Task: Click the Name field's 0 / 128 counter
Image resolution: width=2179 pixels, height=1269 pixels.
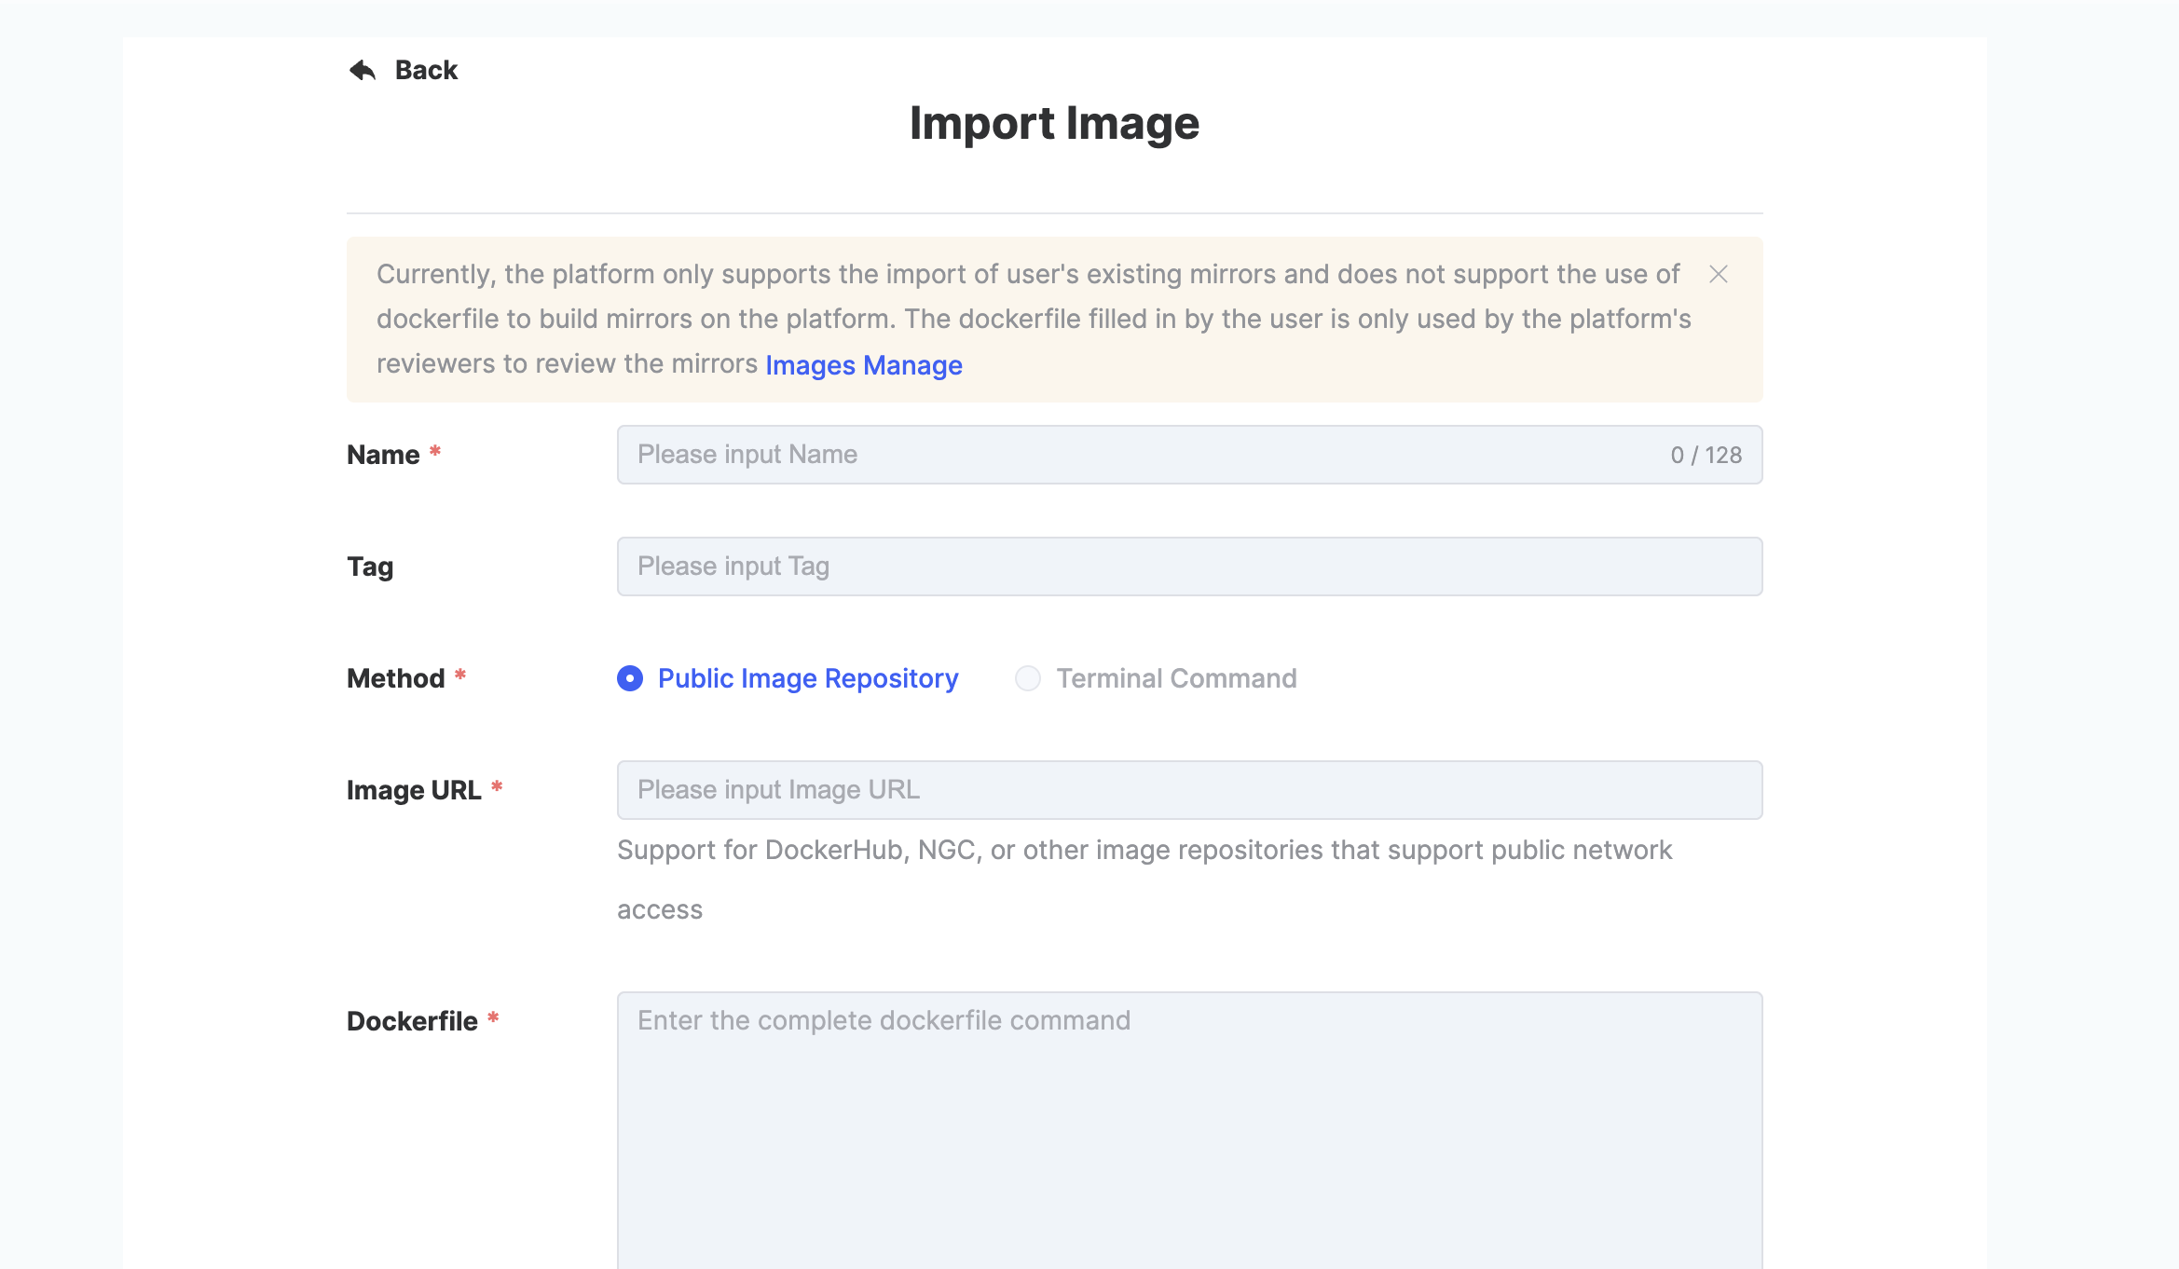Action: click(1706, 455)
